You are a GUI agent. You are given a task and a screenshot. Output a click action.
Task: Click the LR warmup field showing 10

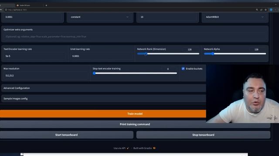point(167,17)
